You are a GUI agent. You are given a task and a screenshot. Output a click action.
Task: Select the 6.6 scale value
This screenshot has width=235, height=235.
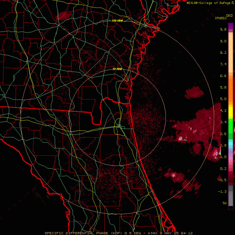(x=223, y=76)
